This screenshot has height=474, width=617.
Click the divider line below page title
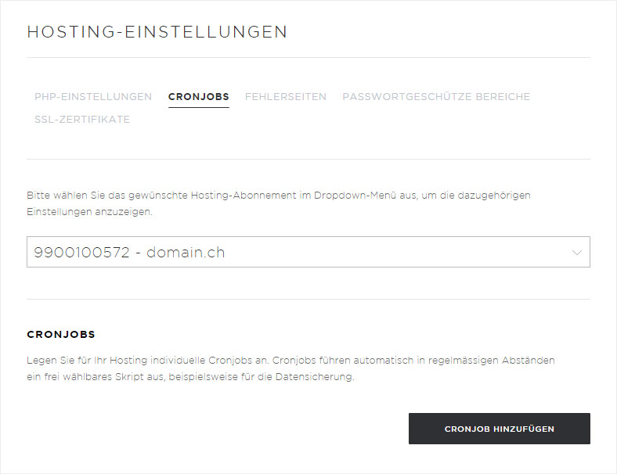click(308, 58)
